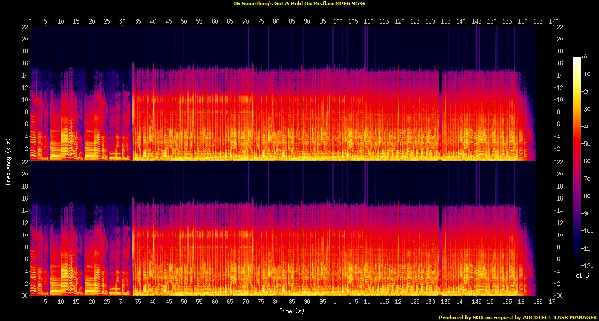
Task: Click the bright top of the dBFS color bar
Action: pos(576,59)
